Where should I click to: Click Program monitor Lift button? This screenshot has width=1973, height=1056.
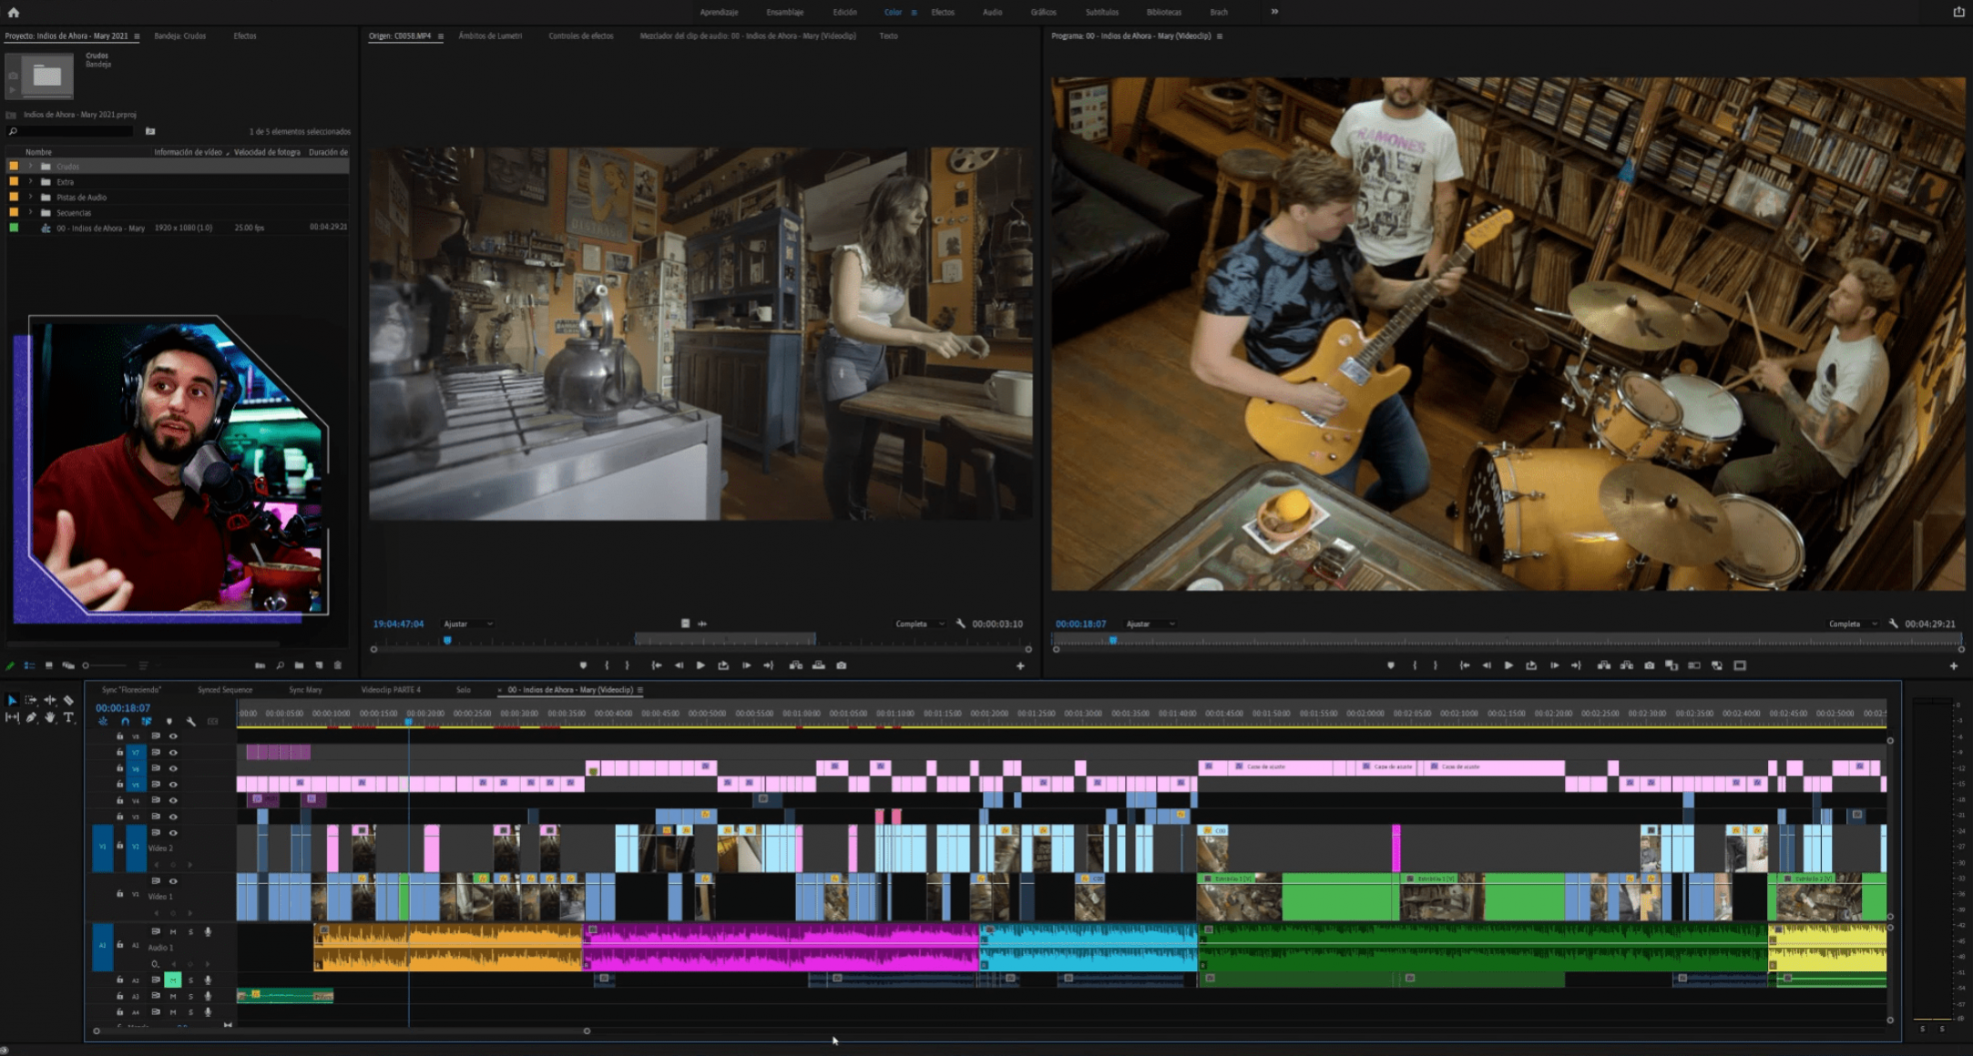pyautogui.click(x=1604, y=665)
